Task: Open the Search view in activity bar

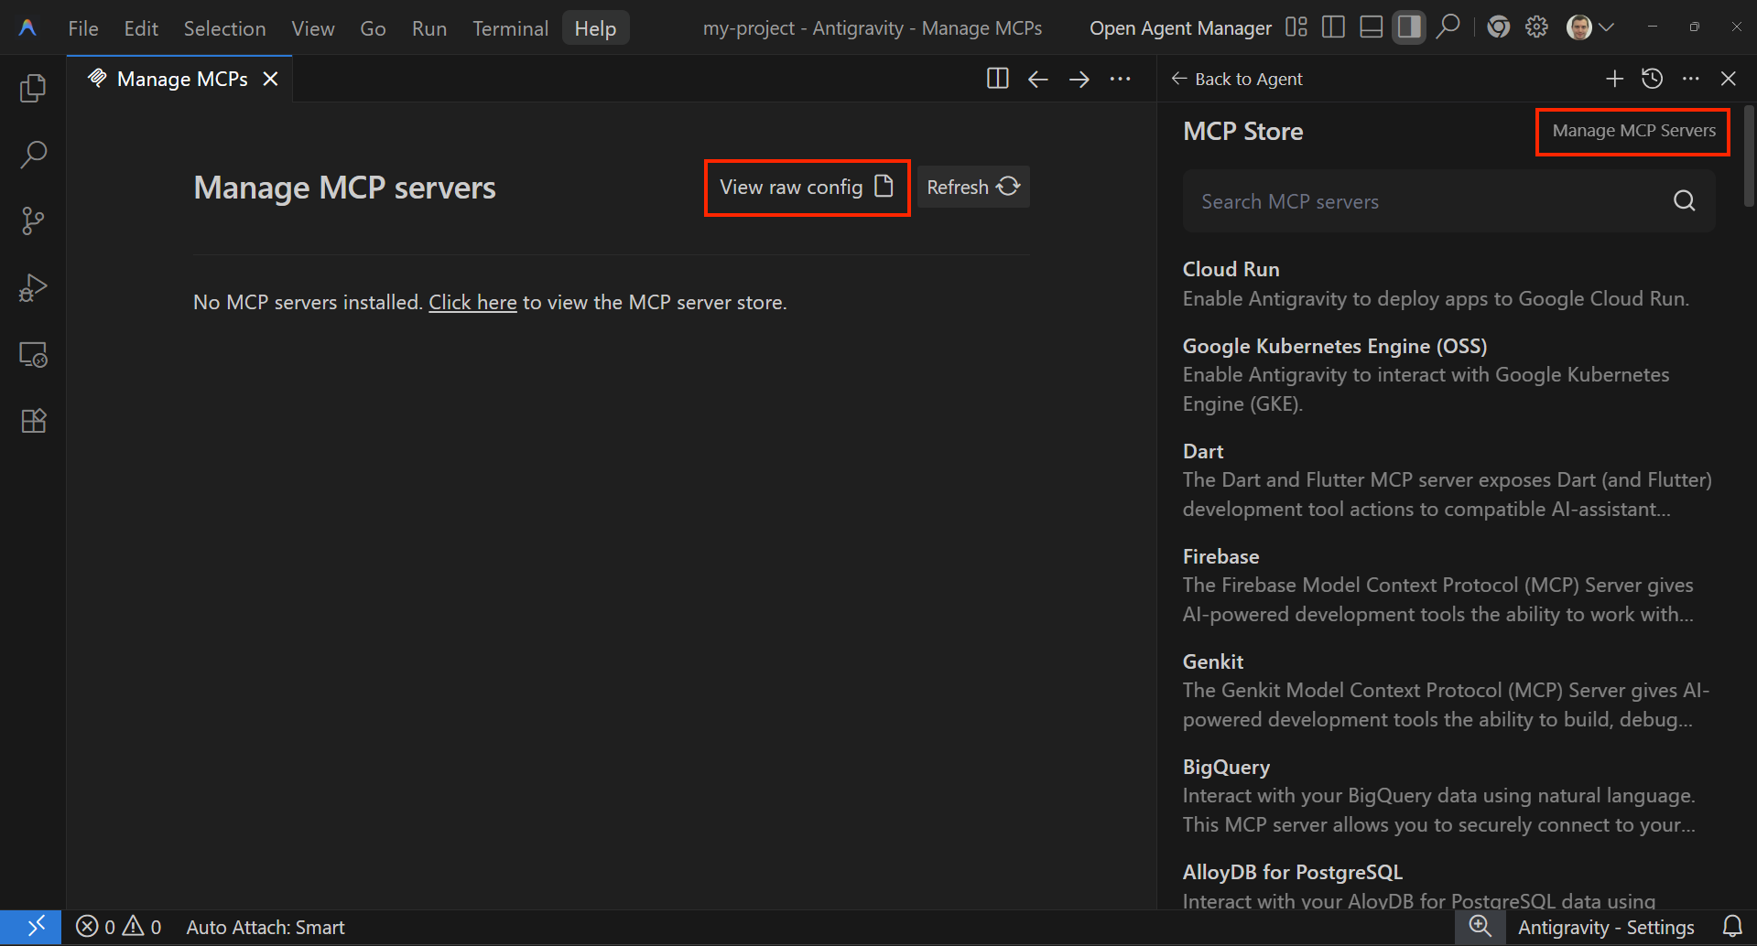Action: coord(33,154)
